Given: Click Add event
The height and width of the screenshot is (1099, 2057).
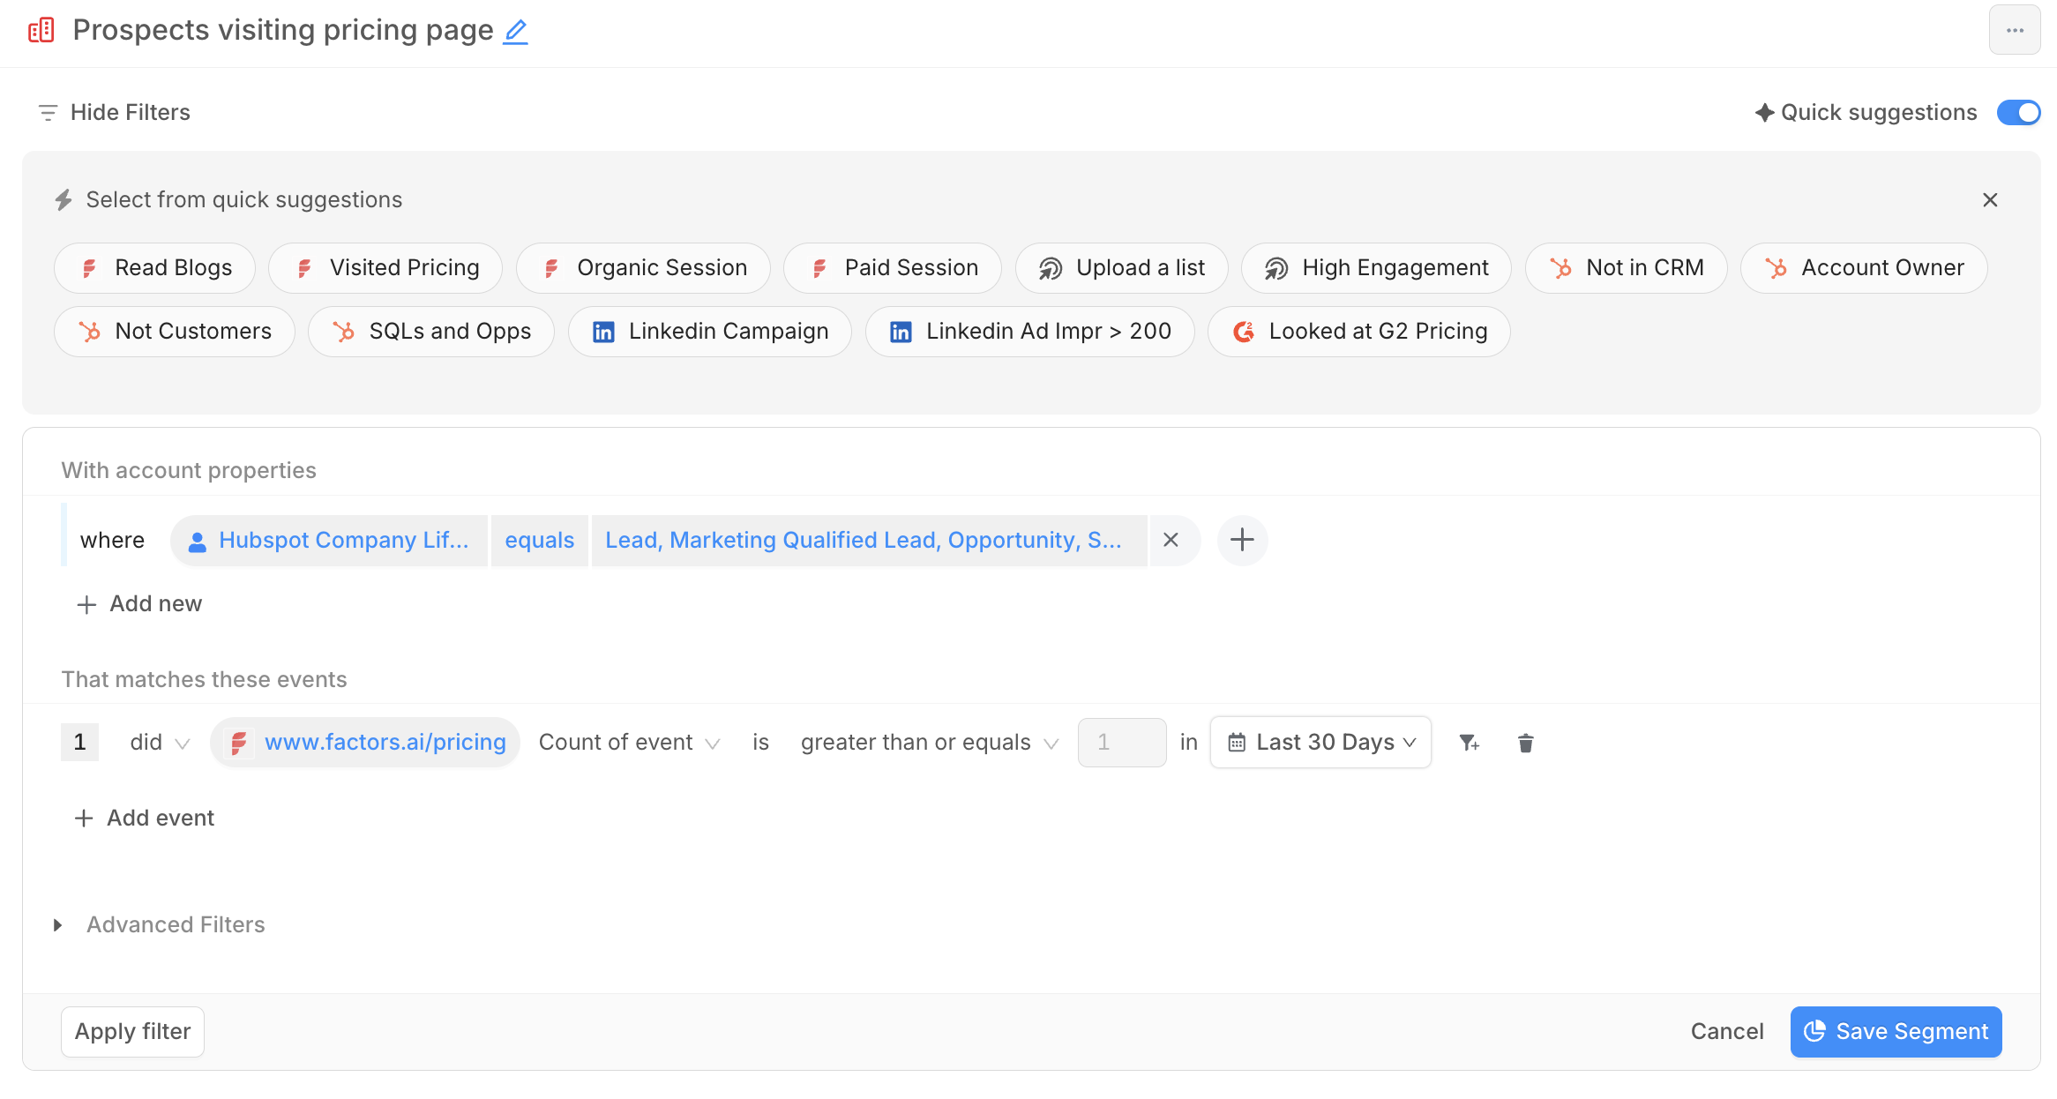Looking at the screenshot, I should tap(145, 819).
